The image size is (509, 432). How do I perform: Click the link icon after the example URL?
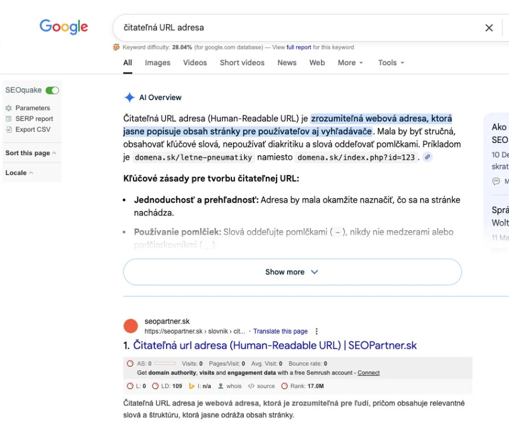tap(428, 157)
